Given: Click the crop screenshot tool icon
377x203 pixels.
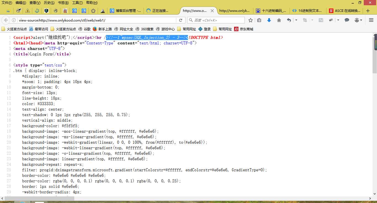Looking at the screenshot, I should click(x=305, y=20).
